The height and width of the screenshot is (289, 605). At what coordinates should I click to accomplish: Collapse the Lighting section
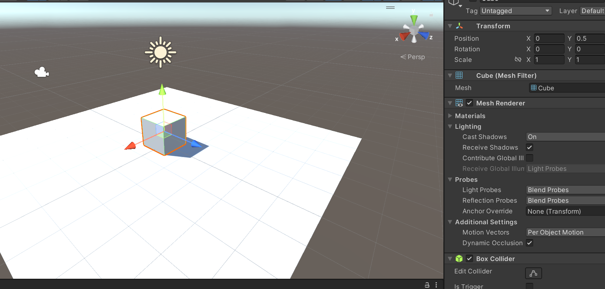click(x=450, y=126)
